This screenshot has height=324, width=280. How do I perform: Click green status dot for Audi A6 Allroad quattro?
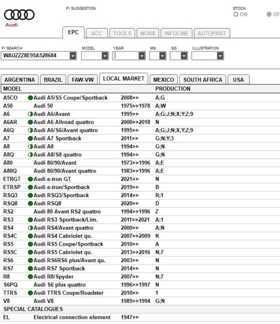pos(30,122)
